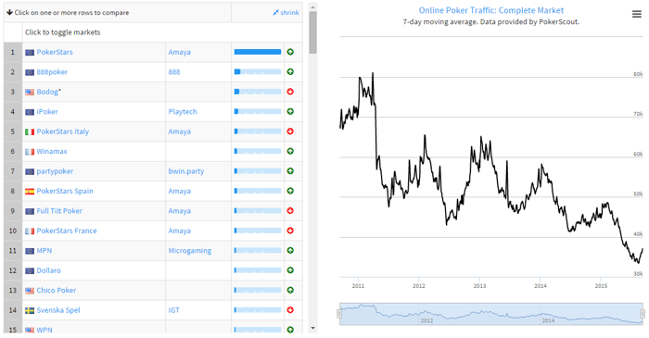Screen dimensions: 649x338
Task: Click the shrink table link
Action: pos(286,13)
